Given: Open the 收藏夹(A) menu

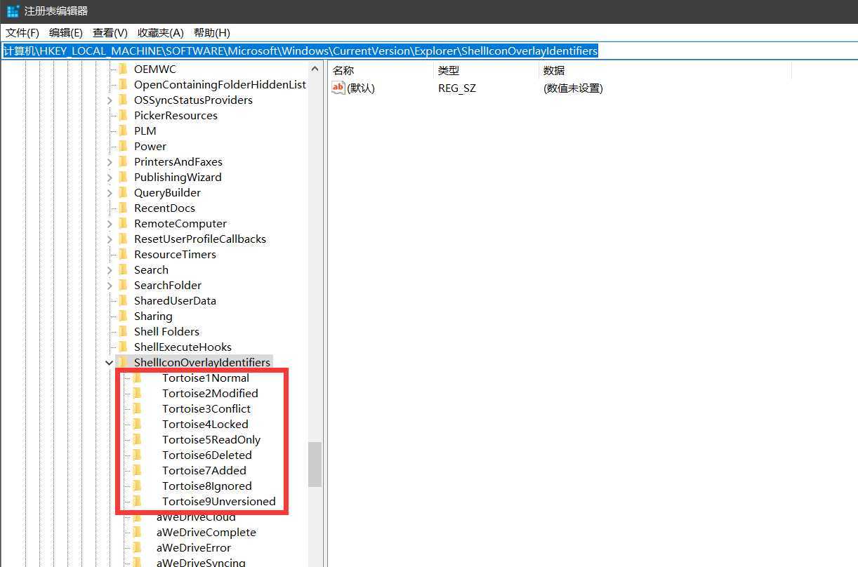Looking at the screenshot, I should 161,33.
